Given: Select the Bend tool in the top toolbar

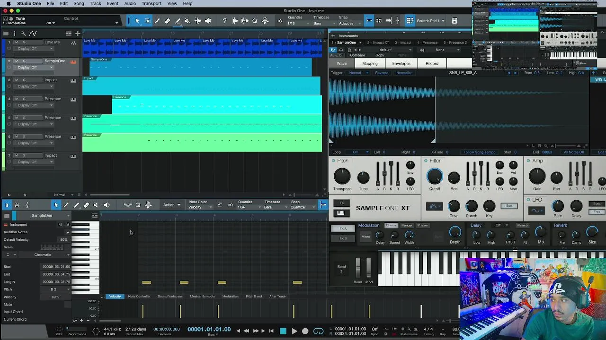Looking at the screenshot, I should click(197, 21).
